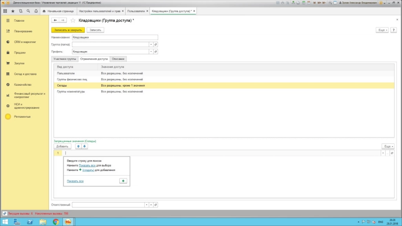Open the Начальная страница tab

pyautogui.click(x=58, y=11)
